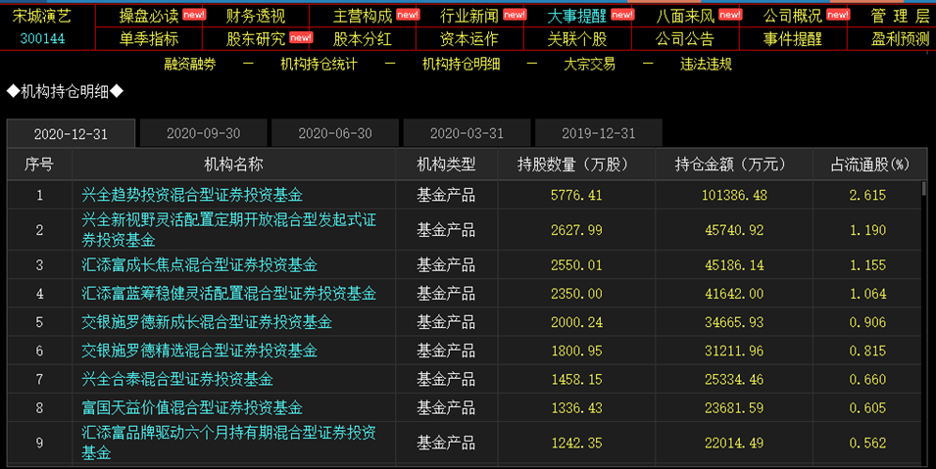The image size is (936, 469).
Task: Sort by 持仓金额（万元） column header
Action: pyautogui.click(x=734, y=164)
